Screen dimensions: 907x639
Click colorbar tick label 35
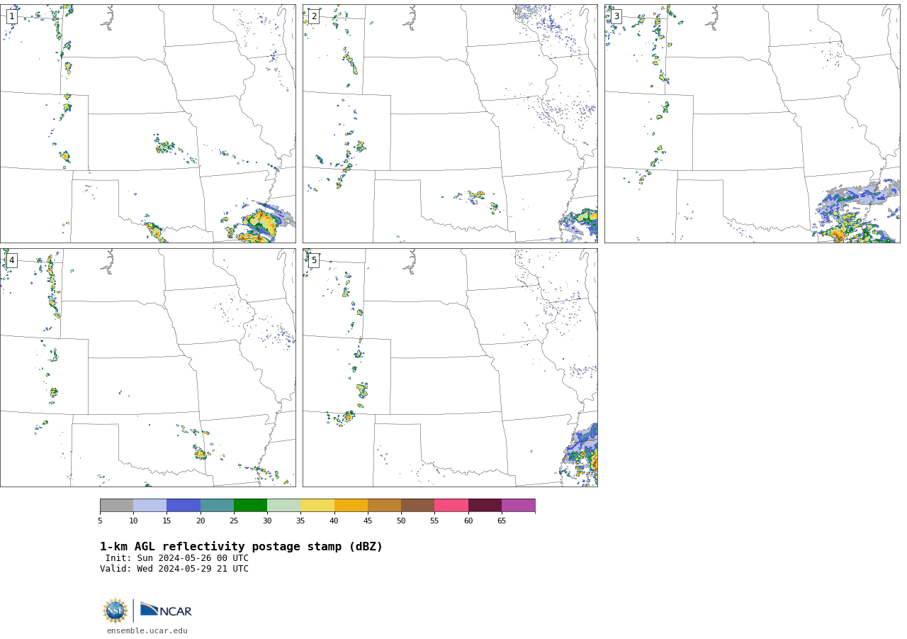[x=300, y=521]
